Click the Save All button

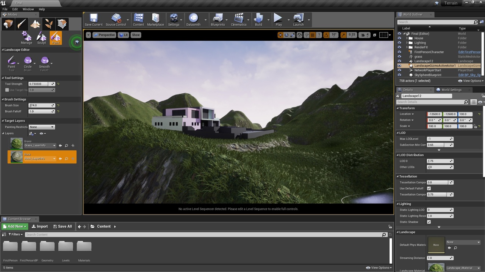coord(63,226)
